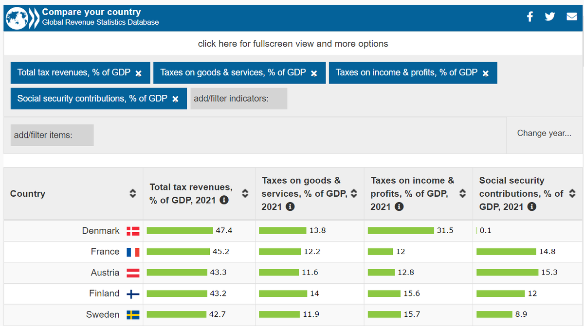Click Sweden total tax value 42.7
This screenshot has width=584, height=326.
[217, 315]
